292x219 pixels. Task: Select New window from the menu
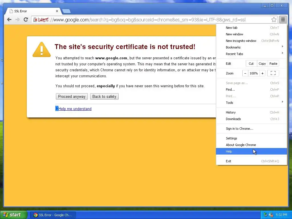coord(252,34)
